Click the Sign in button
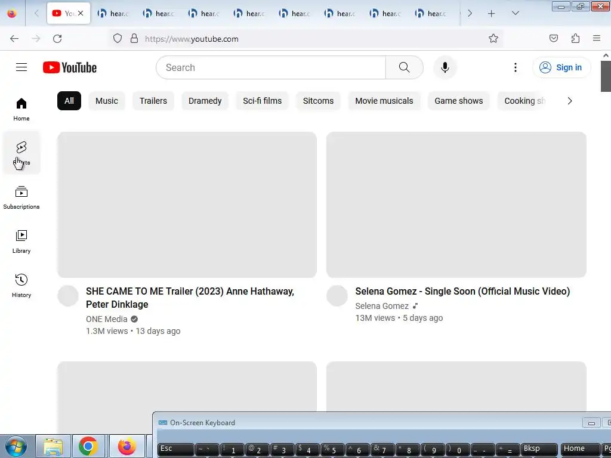Viewport: 611px width, 458px height. pos(561,67)
